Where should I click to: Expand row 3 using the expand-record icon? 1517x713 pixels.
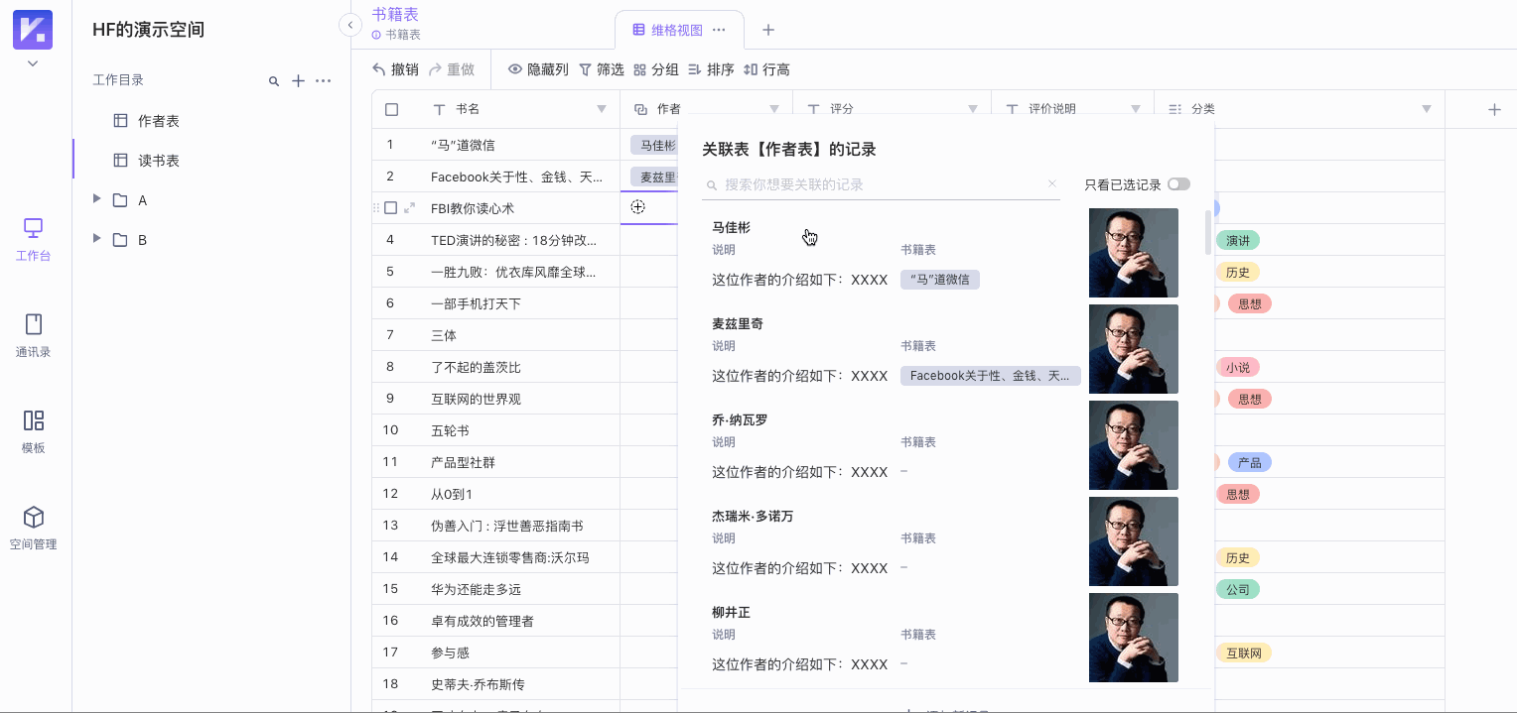410,208
